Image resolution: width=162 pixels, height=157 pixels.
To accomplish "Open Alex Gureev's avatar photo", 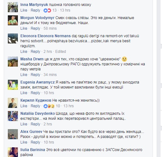I will pyautogui.click(x=13, y=134).
